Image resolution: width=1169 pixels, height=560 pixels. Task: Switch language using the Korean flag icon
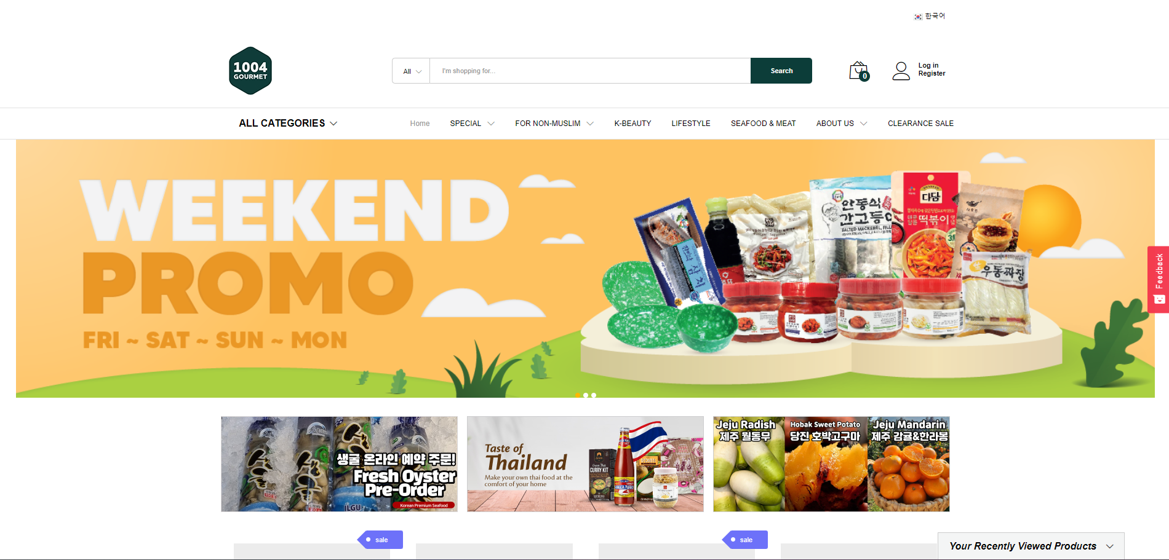click(x=918, y=17)
